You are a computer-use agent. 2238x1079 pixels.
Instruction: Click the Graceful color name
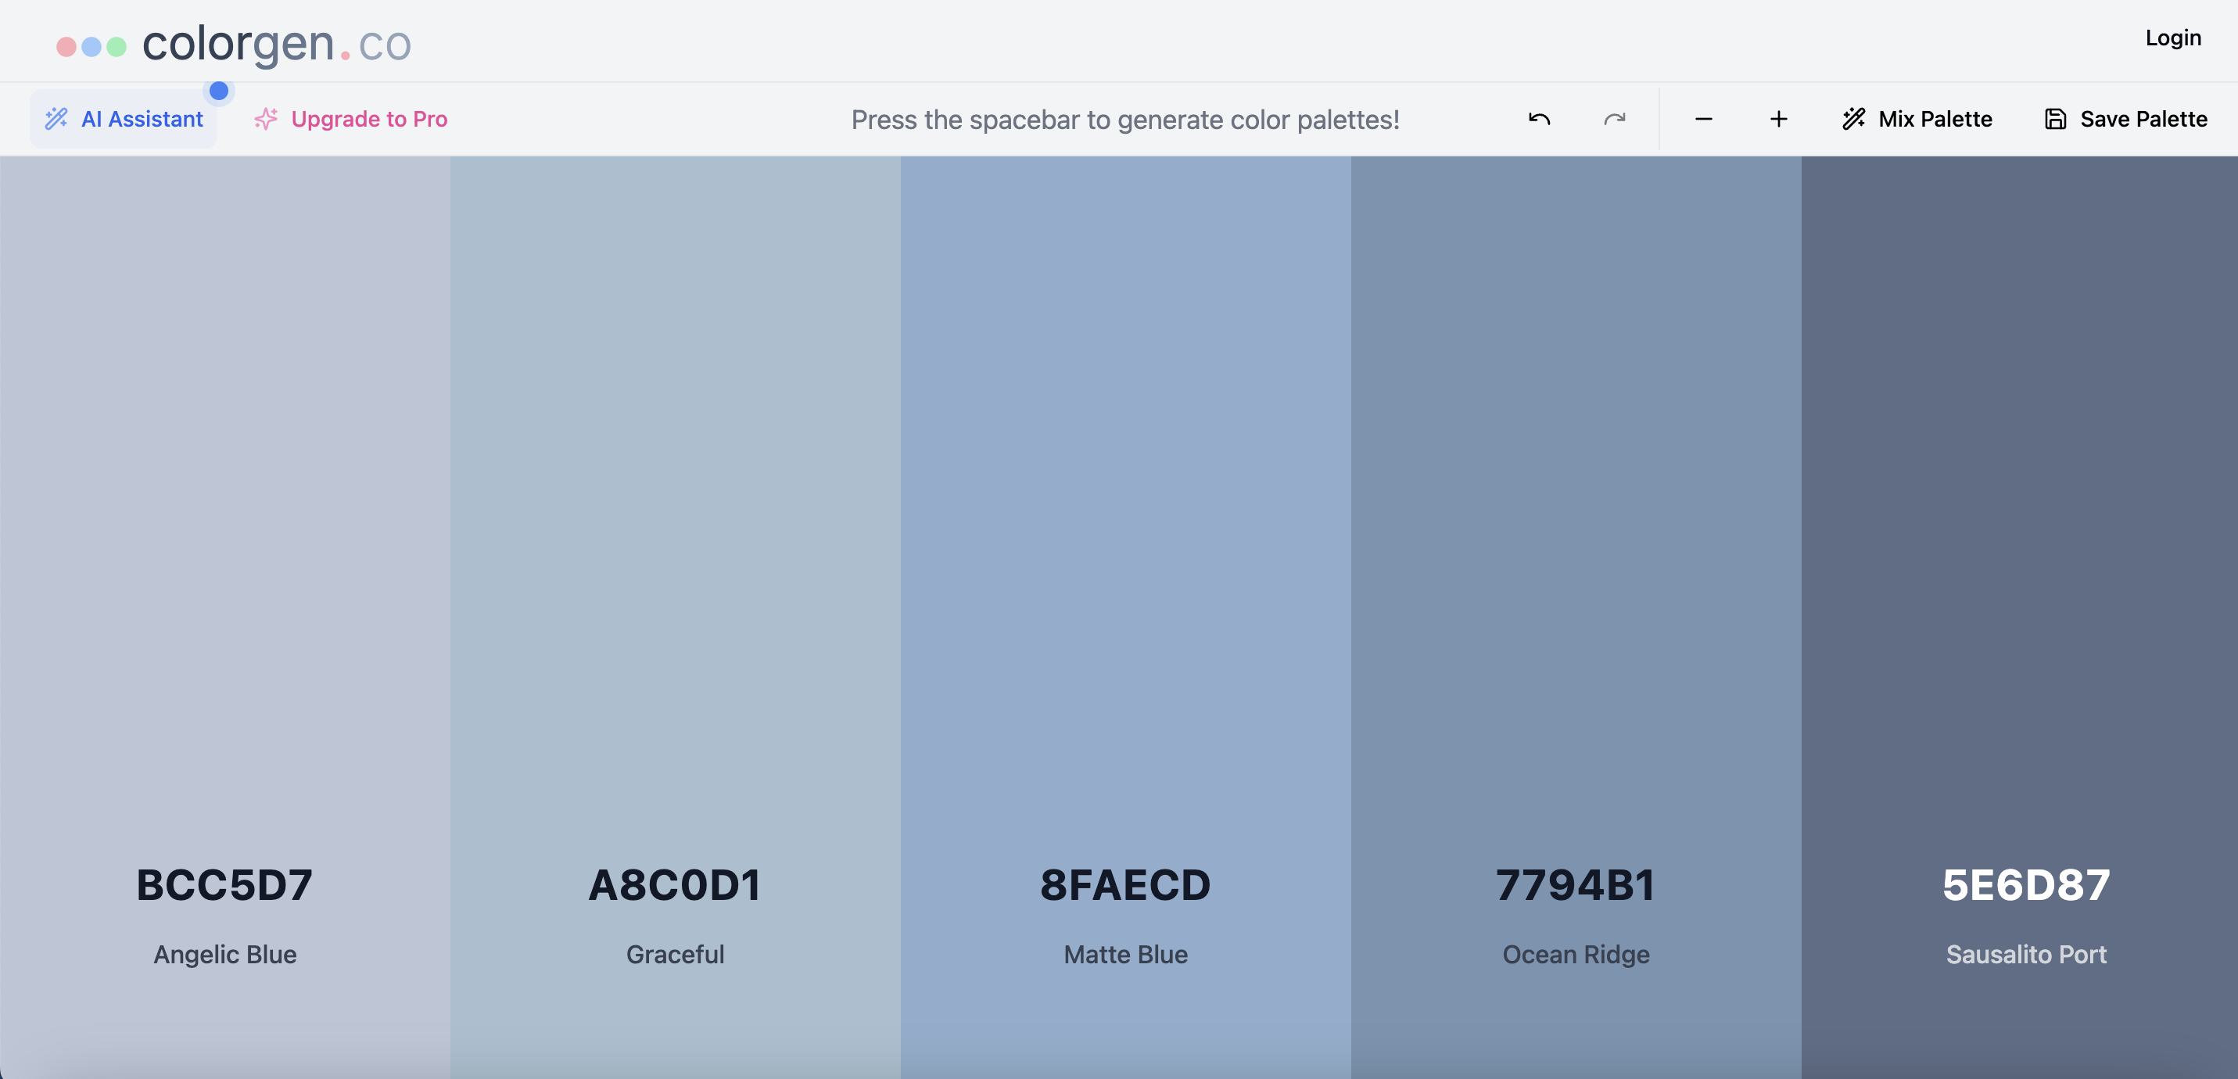pyautogui.click(x=675, y=954)
